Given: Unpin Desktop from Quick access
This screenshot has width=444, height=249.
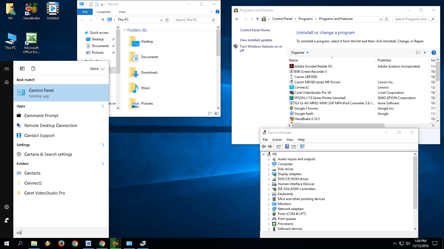Looking at the screenshot, I should click(x=113, y=39).
